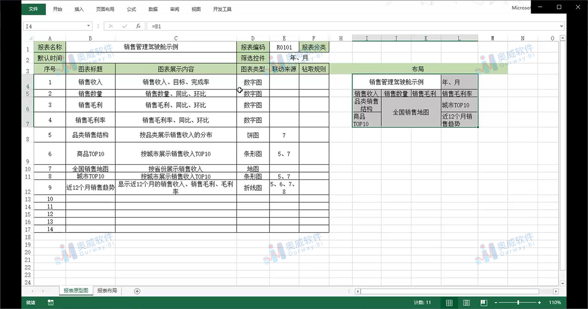
Task: Click the New Sheet plus button
Action: point(136,290)
